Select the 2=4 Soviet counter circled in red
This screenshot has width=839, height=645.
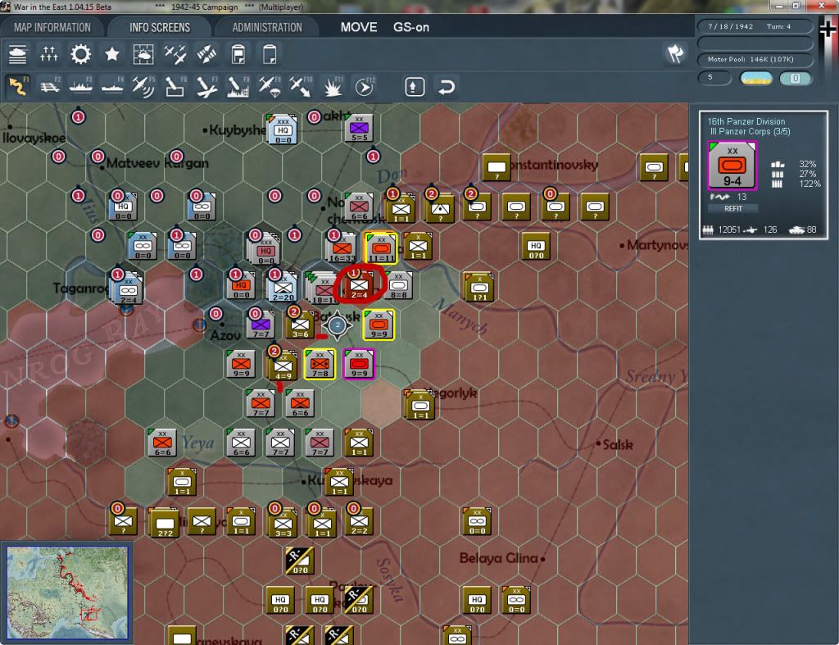(x=359, y=285)
